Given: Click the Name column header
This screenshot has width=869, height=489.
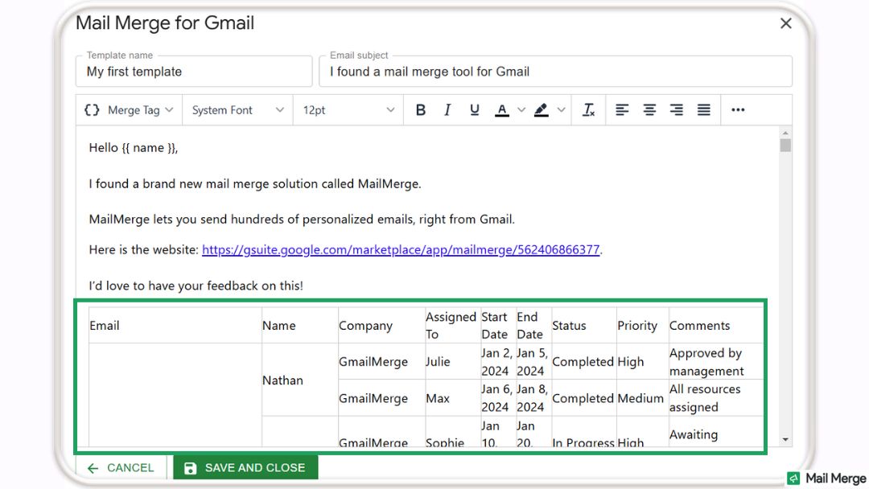Looking at the screenshot, I should coord(300,326).
